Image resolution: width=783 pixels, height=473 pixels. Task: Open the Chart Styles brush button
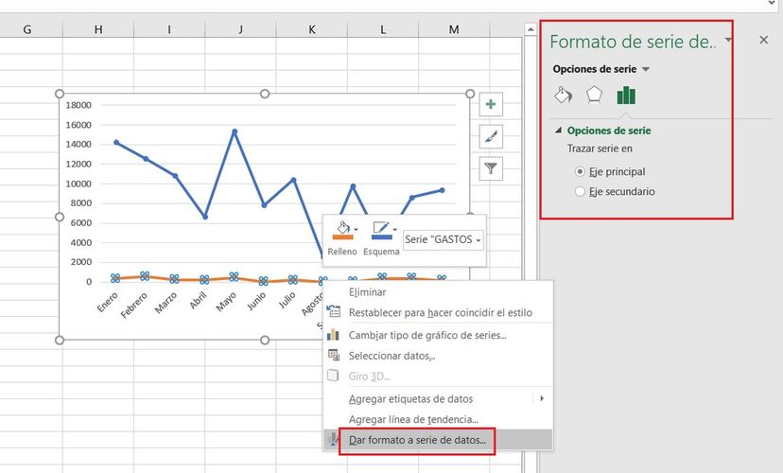point(491,137)
